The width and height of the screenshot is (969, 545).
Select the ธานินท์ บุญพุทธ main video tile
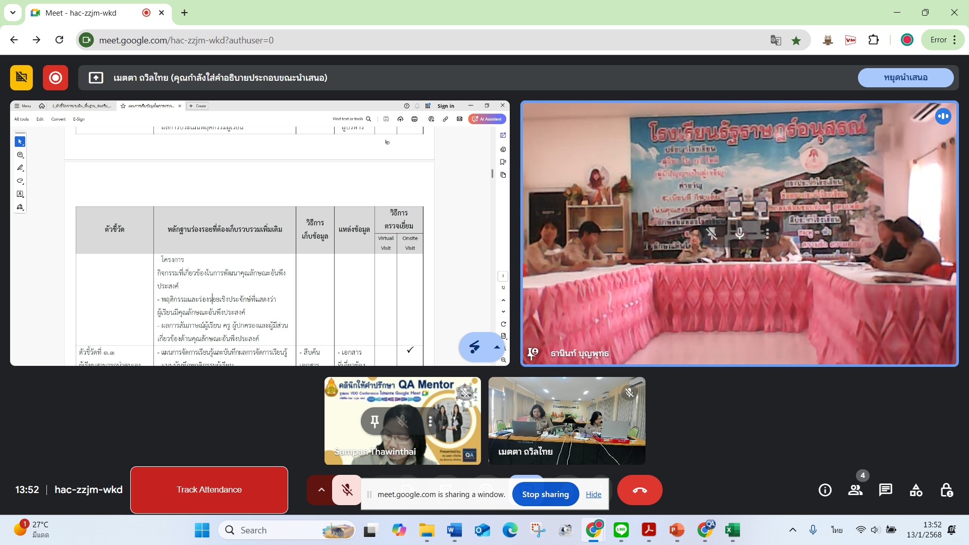click(x=739, y=233)
